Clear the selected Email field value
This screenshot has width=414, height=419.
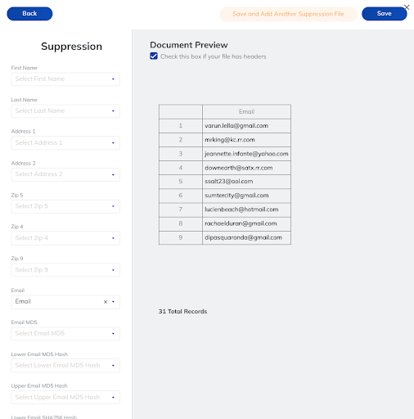coord(106,302)
